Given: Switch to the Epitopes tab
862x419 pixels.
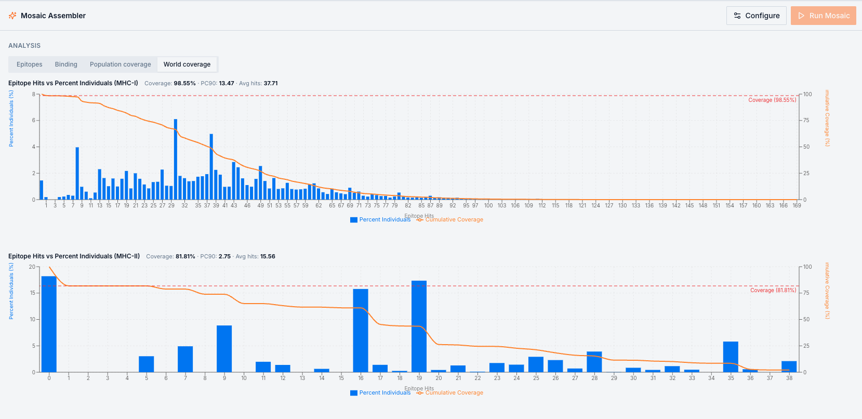Looking at the screenshot, I should [30, 64].
